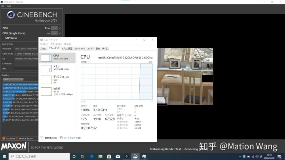The width and height of the screenshot is (285, 160).
Task: Collapse Task Manager with 簡易表示
Action: click(48, 138)
